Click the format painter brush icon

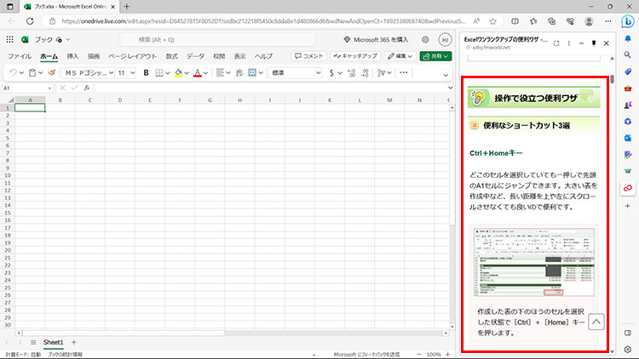pos(51,73)
